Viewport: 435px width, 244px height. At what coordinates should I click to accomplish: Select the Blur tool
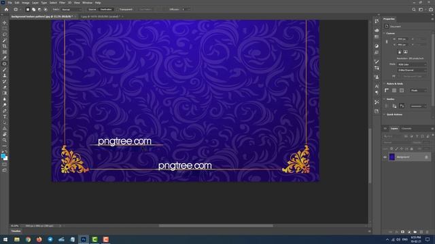click(5, 99)
